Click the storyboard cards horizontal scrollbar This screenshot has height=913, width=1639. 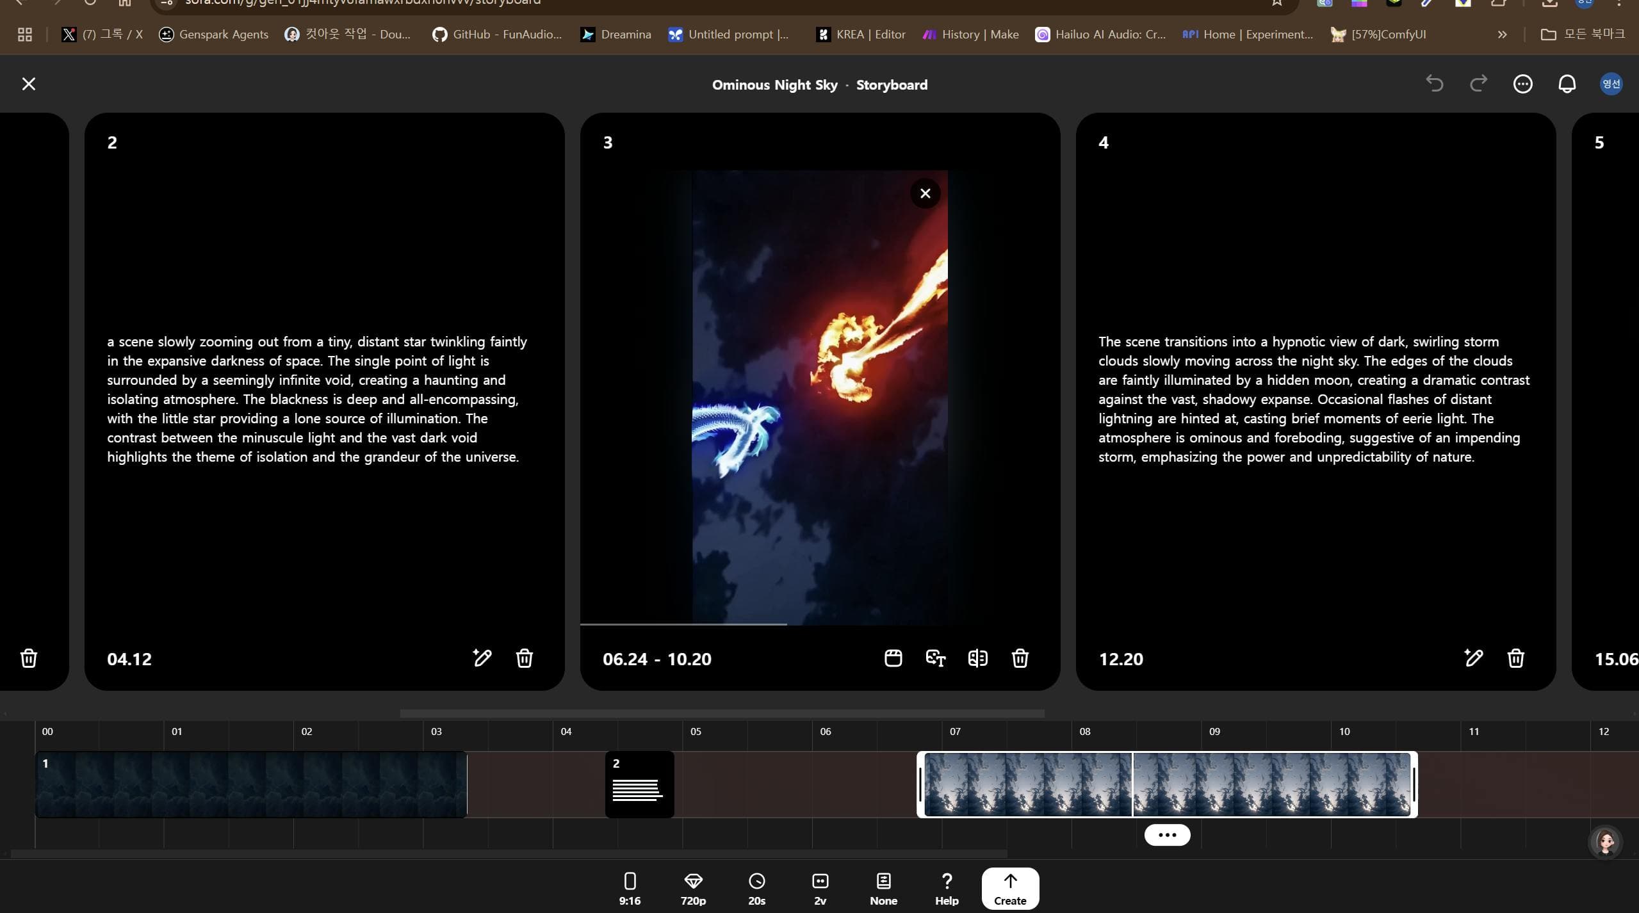click(722, 713)
